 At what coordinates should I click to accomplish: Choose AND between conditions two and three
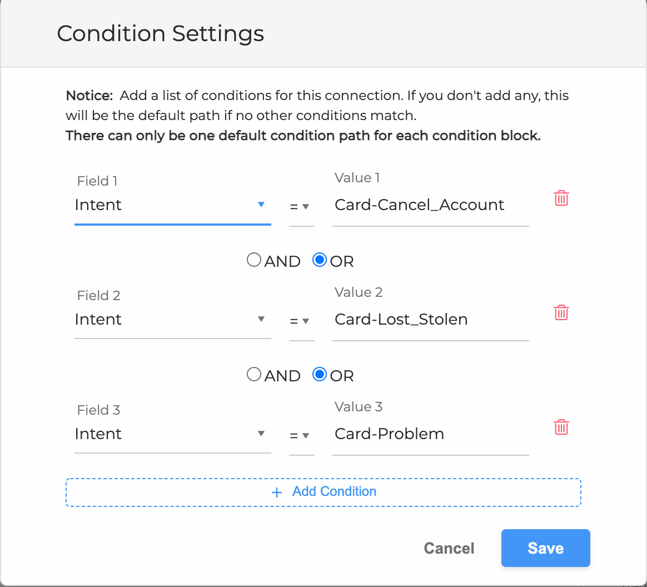pos(253,374)
